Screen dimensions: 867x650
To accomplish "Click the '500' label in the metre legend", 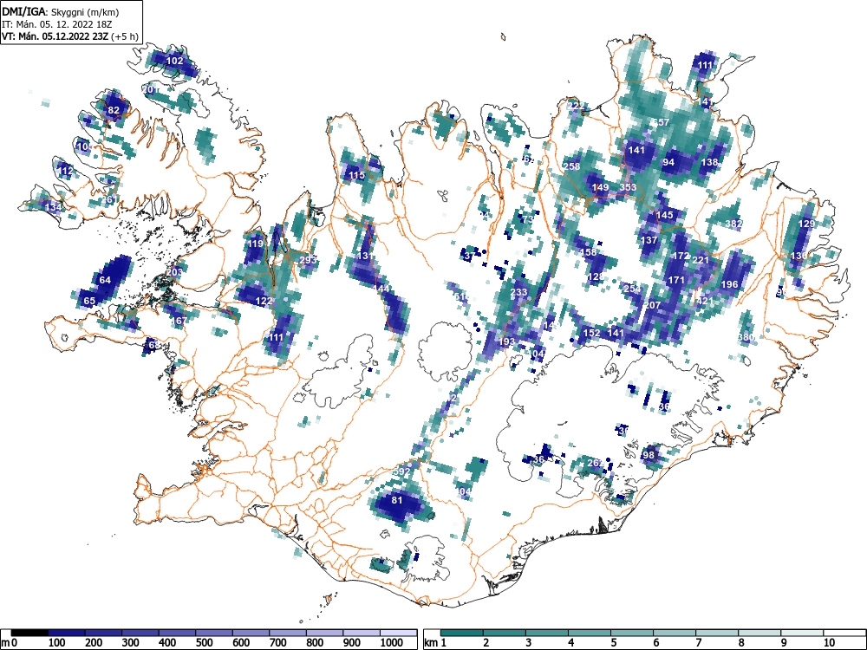I will tap(204, 643).
